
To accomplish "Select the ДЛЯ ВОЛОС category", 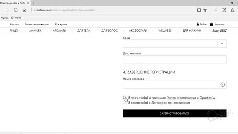I will 109,31.
